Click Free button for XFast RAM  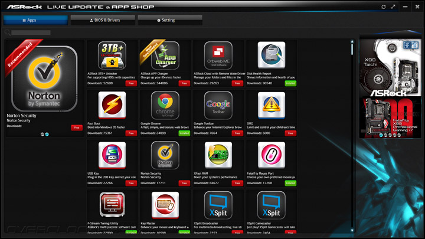coord(237,183)
